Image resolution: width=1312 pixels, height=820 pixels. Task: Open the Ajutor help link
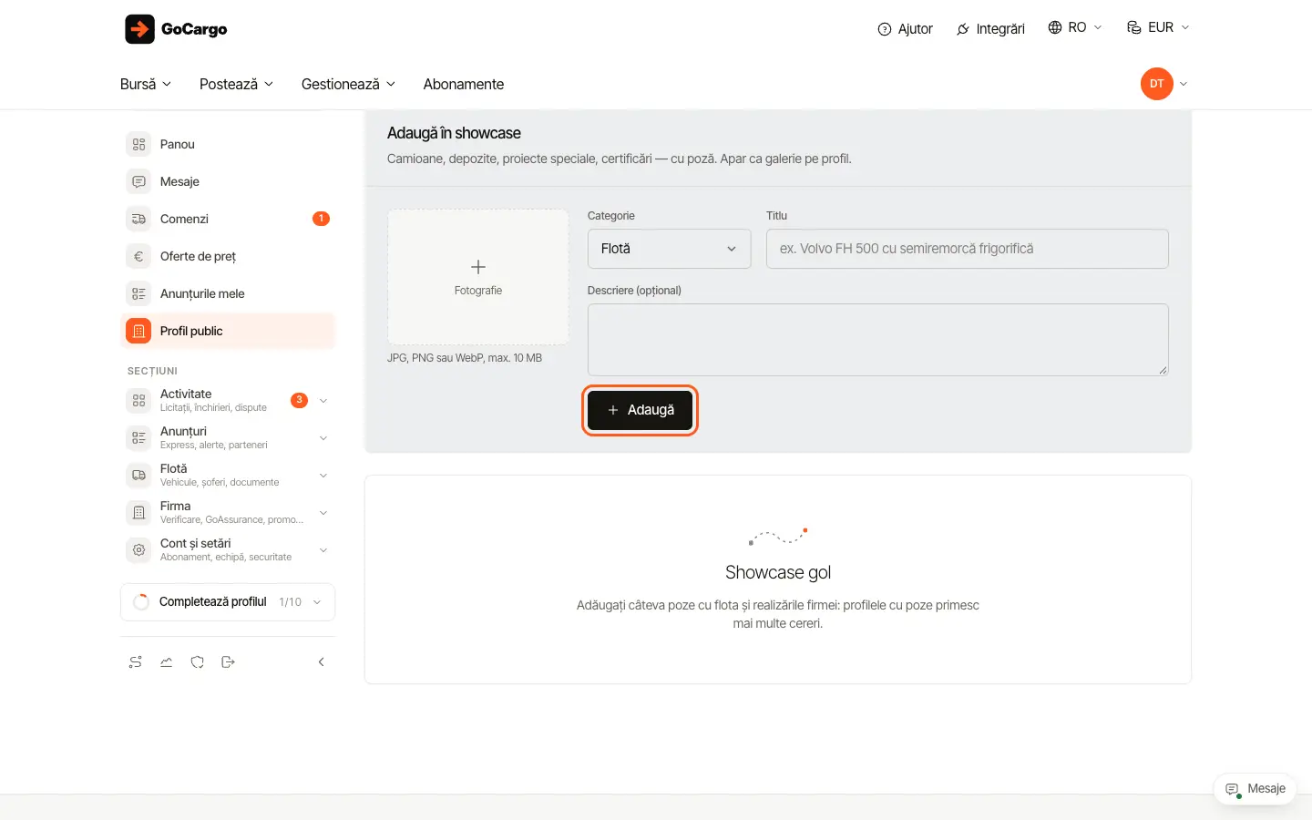(x=905, y=29)
